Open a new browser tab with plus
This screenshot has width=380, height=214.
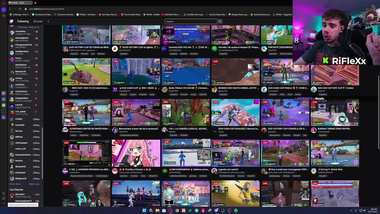(x=35, y=3)
